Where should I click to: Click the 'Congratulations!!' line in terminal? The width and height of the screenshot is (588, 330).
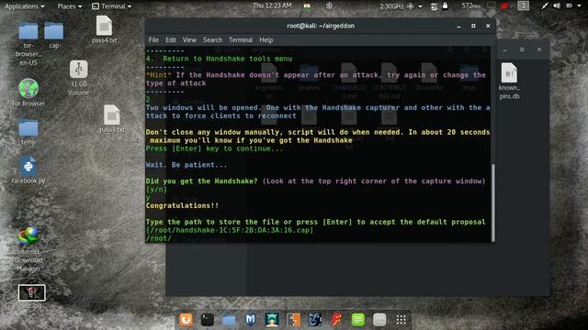point(182,205)
